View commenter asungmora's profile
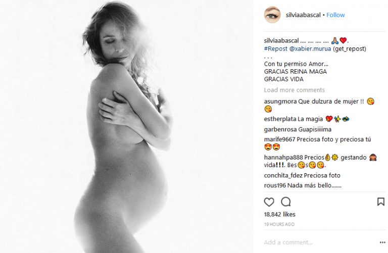This screenshot has width=388, height=253. tap(280, 102)
